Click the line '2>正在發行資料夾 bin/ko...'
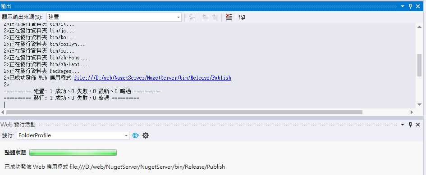The image size is (426, 175). (39, 37)
